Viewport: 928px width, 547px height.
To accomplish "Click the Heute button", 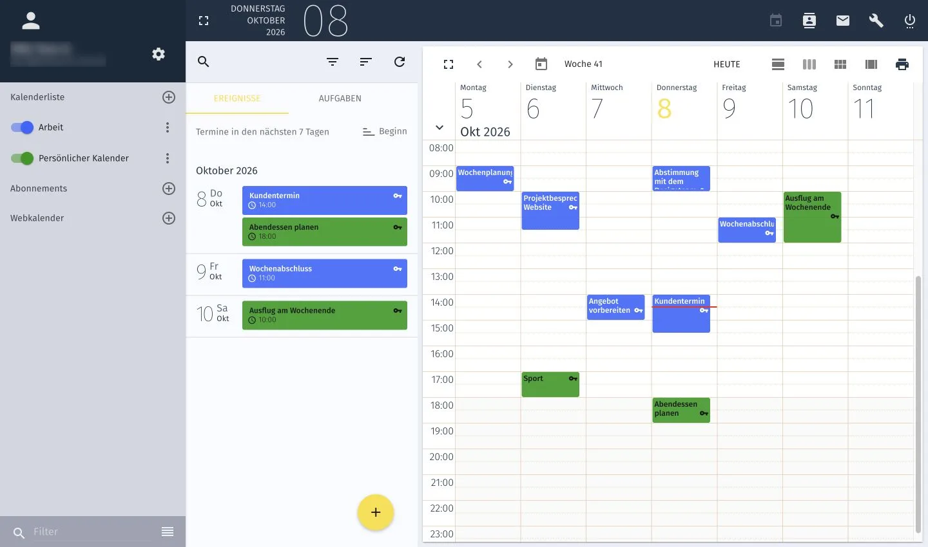I will 727,64.
